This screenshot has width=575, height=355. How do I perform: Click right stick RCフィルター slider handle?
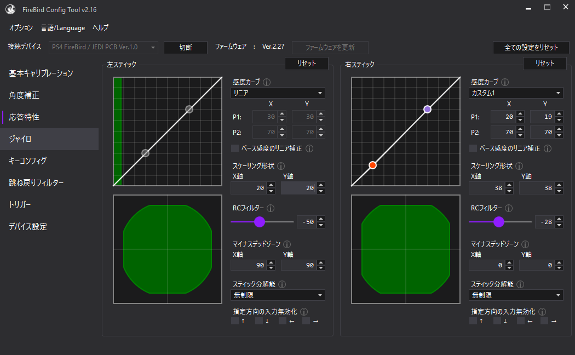pos(498,222)
